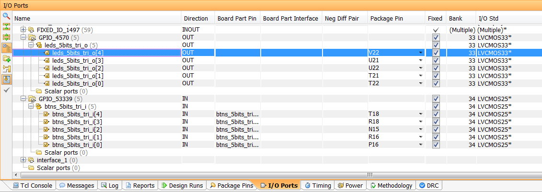Toggle Fixed checkbox in btns_5bits_tri_i[4] row
Screen dimensions: 542x192
[436, 114]
